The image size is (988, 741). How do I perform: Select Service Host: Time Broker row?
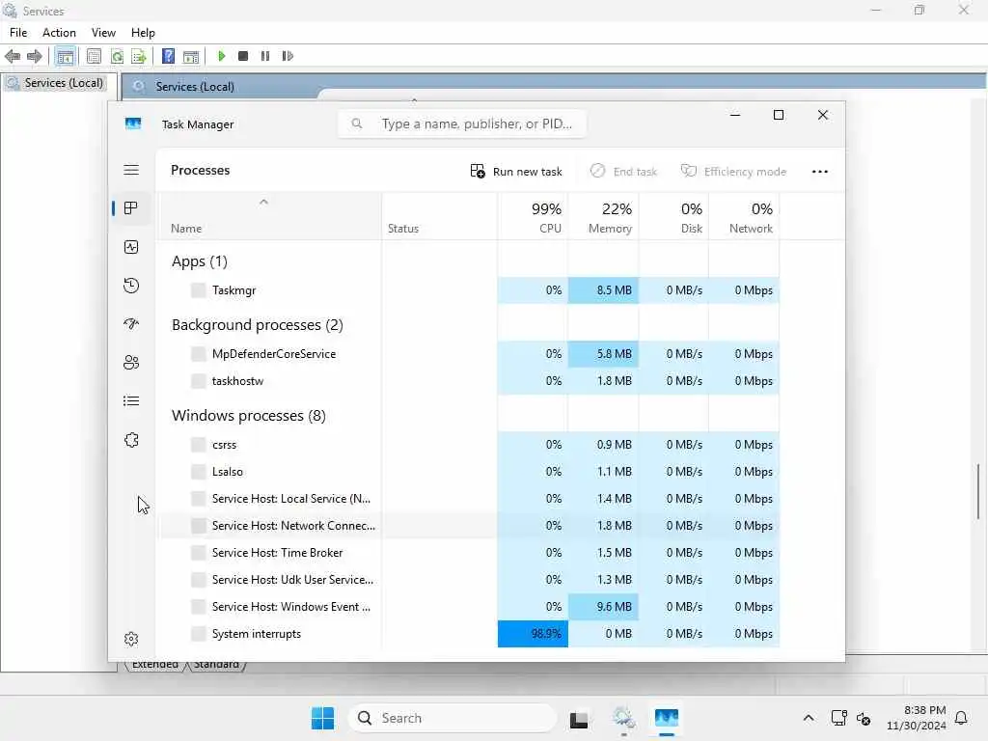coord(470,553)
